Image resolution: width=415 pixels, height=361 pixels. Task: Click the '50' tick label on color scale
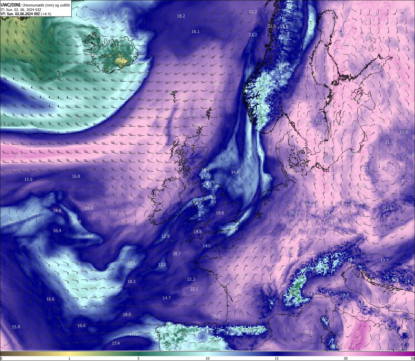coord(412,358)
